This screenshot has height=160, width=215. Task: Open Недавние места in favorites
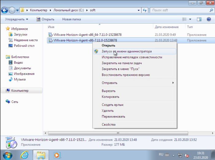pos(23,40)
